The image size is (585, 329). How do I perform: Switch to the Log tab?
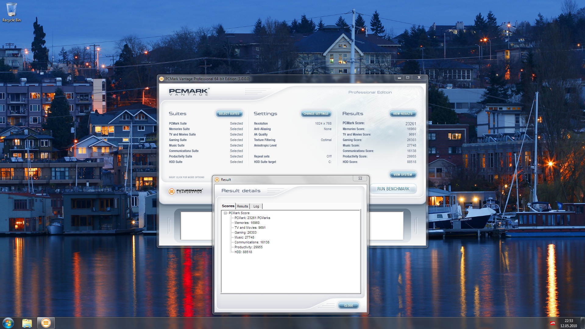(256, 207)
